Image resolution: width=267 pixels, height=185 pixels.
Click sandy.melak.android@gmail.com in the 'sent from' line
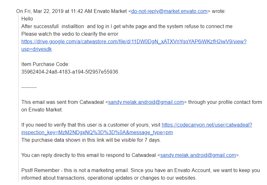tap(146, 102)
